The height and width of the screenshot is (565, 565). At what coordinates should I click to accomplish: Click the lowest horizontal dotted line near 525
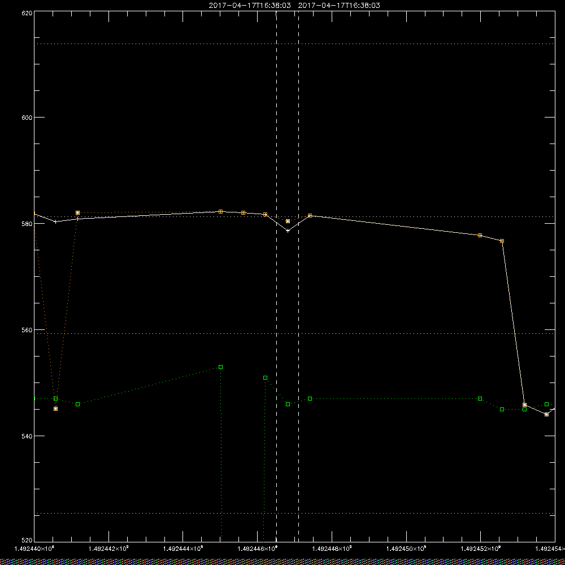(294, 513)
